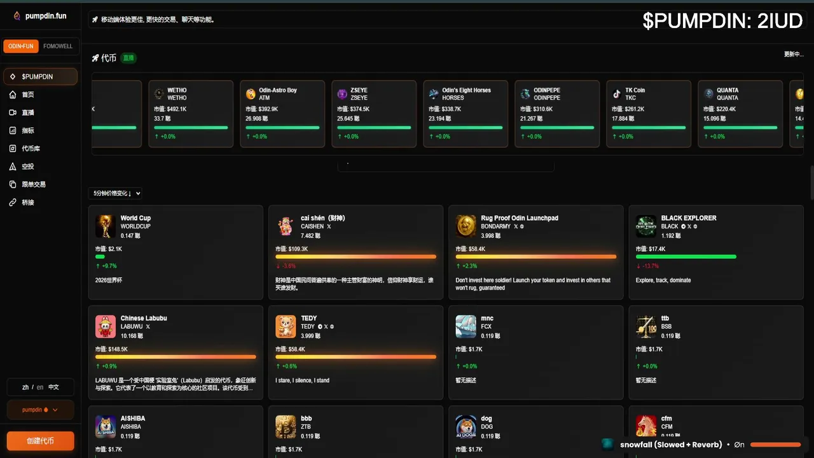Open the Telegram icon beside TEDY ticker

pyautogui.click(x=320, y=326)
